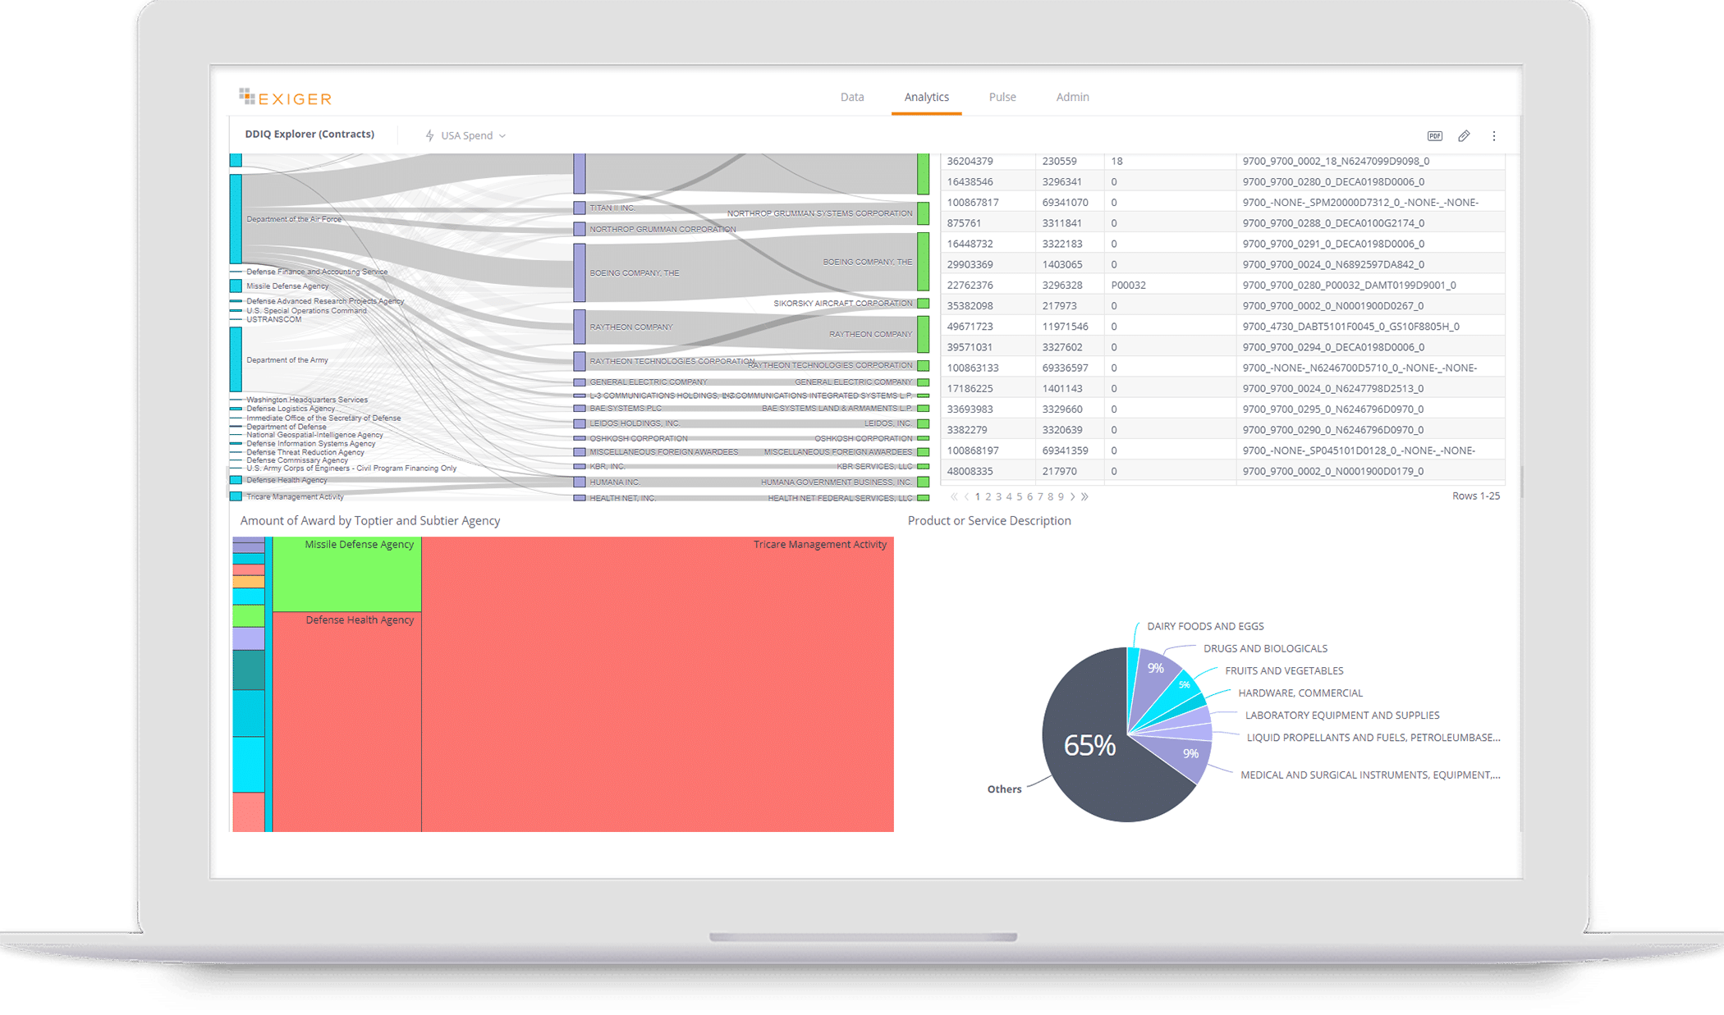The height and width of the screenshot is (1015, 1724).
Task: Open the three-dot more options menu
Action: tap(1494, 135)
